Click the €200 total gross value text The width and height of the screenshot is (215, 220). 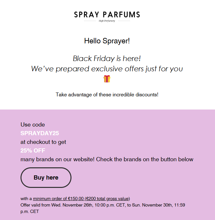[x=107, y=198]
